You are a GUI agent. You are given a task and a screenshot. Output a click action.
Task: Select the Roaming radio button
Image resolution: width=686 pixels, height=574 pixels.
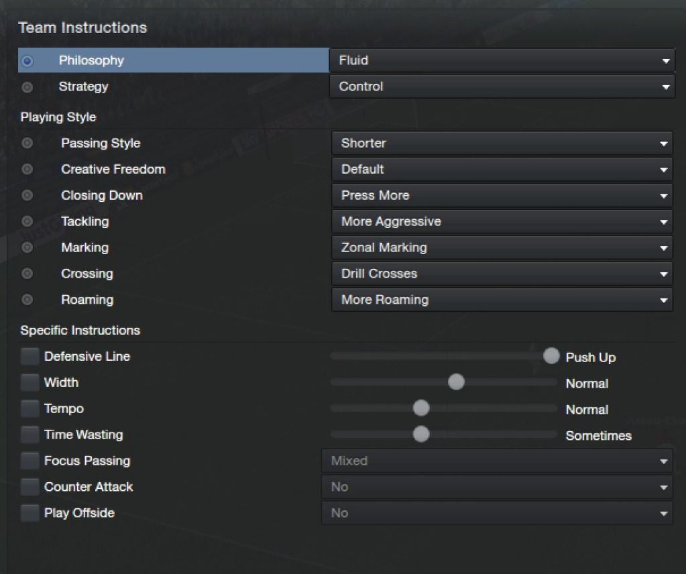pos(27,300)
